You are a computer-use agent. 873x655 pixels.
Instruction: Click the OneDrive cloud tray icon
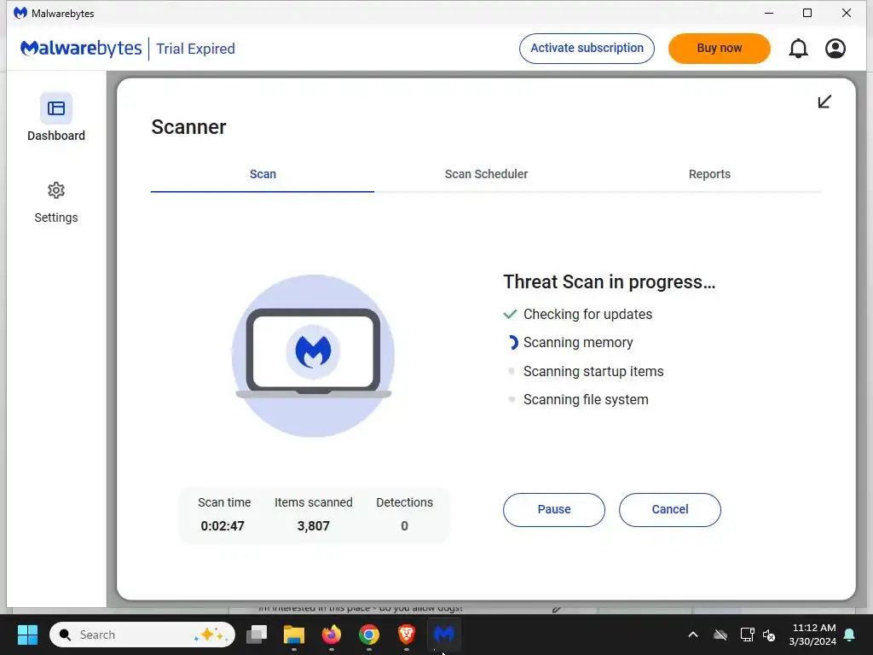[720, 635]
